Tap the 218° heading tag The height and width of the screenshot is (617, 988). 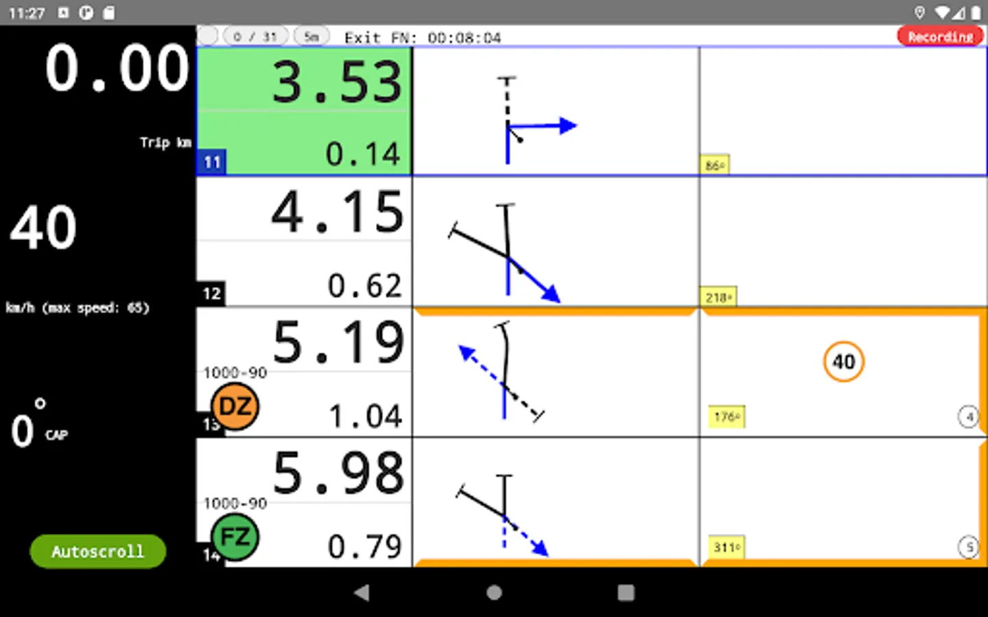(718, 297)
